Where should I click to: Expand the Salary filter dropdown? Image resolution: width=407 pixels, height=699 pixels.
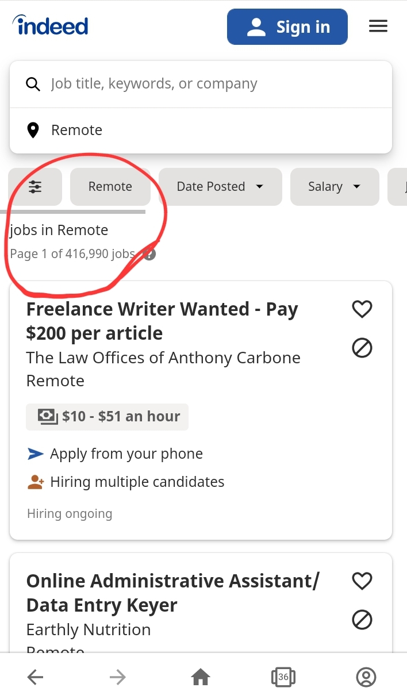point(335,186)
